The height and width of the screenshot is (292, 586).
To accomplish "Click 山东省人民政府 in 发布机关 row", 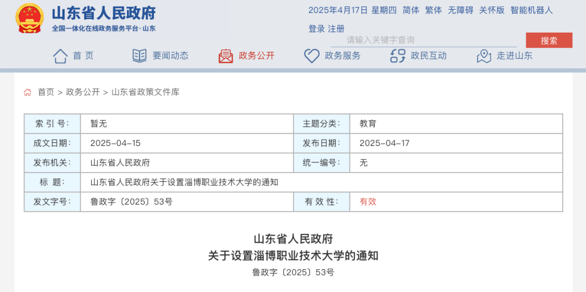I will pos(120,163).
